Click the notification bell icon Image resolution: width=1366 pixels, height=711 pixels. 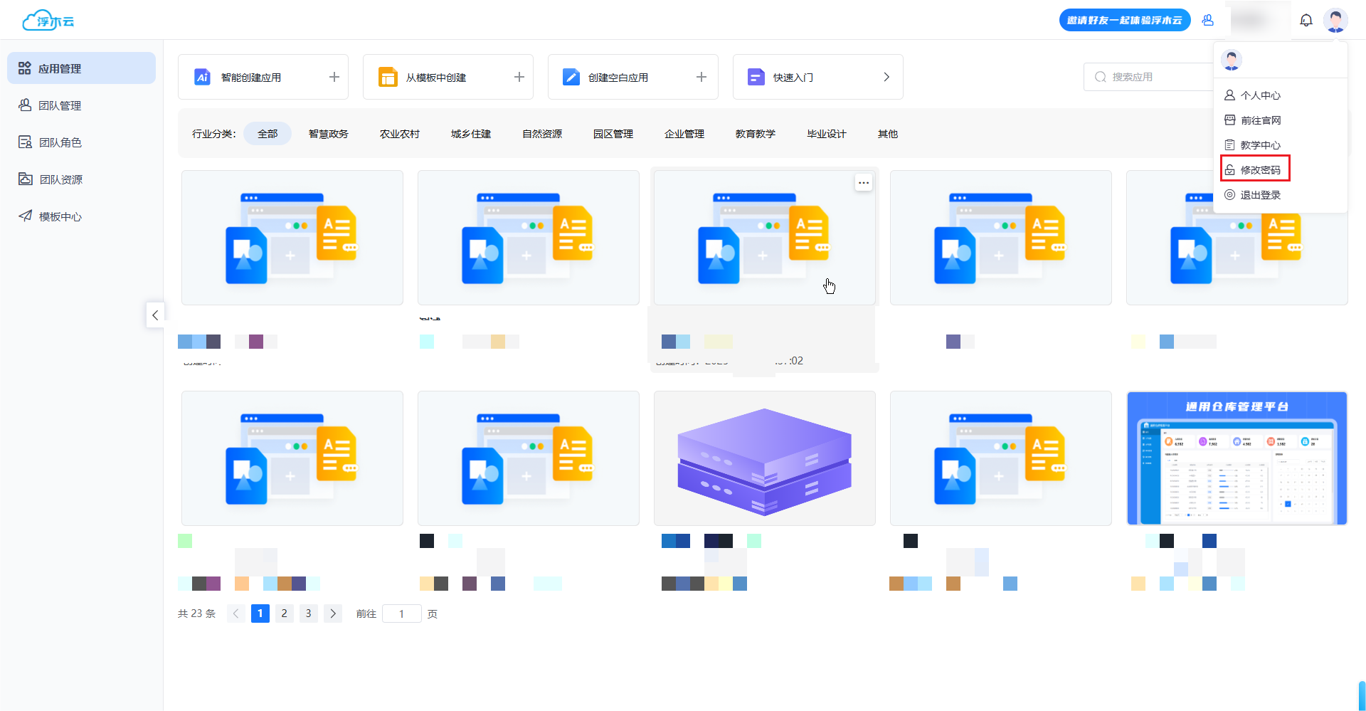(x=1306, y=21)
